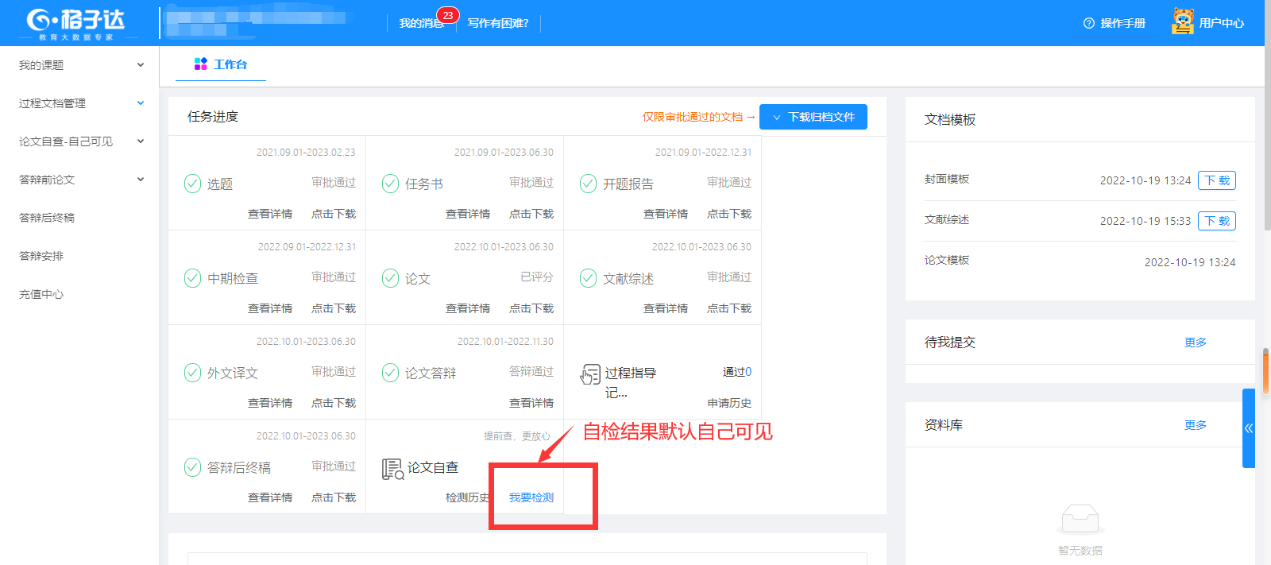Expand the 我的课题 sidebar menu

tap(79, 65)
